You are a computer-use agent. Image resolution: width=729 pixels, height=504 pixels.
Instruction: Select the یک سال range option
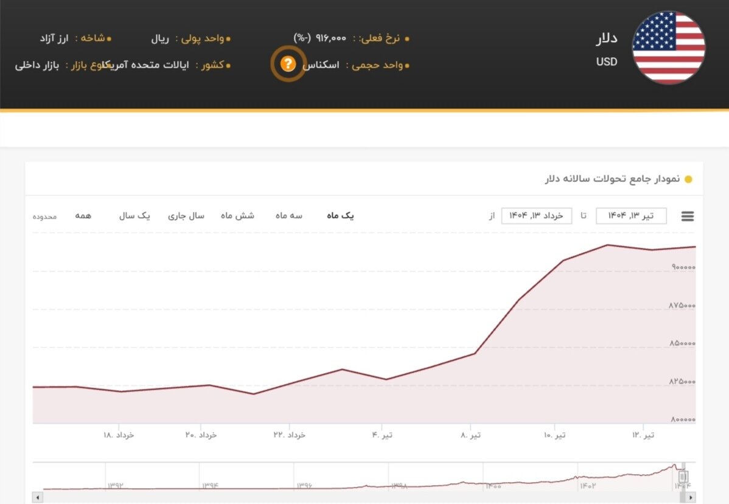pos(134,215)
